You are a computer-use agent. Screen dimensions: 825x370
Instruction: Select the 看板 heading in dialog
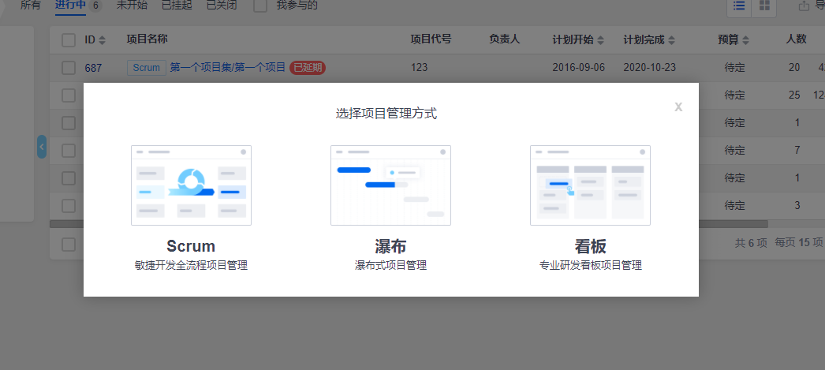tap(590, 246)
